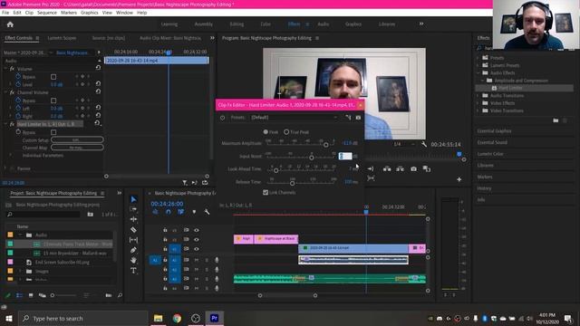This screenshot has width=580, height=326.
Task: Click the add marker icon in timeline
Action: click(x=194, y=212)
